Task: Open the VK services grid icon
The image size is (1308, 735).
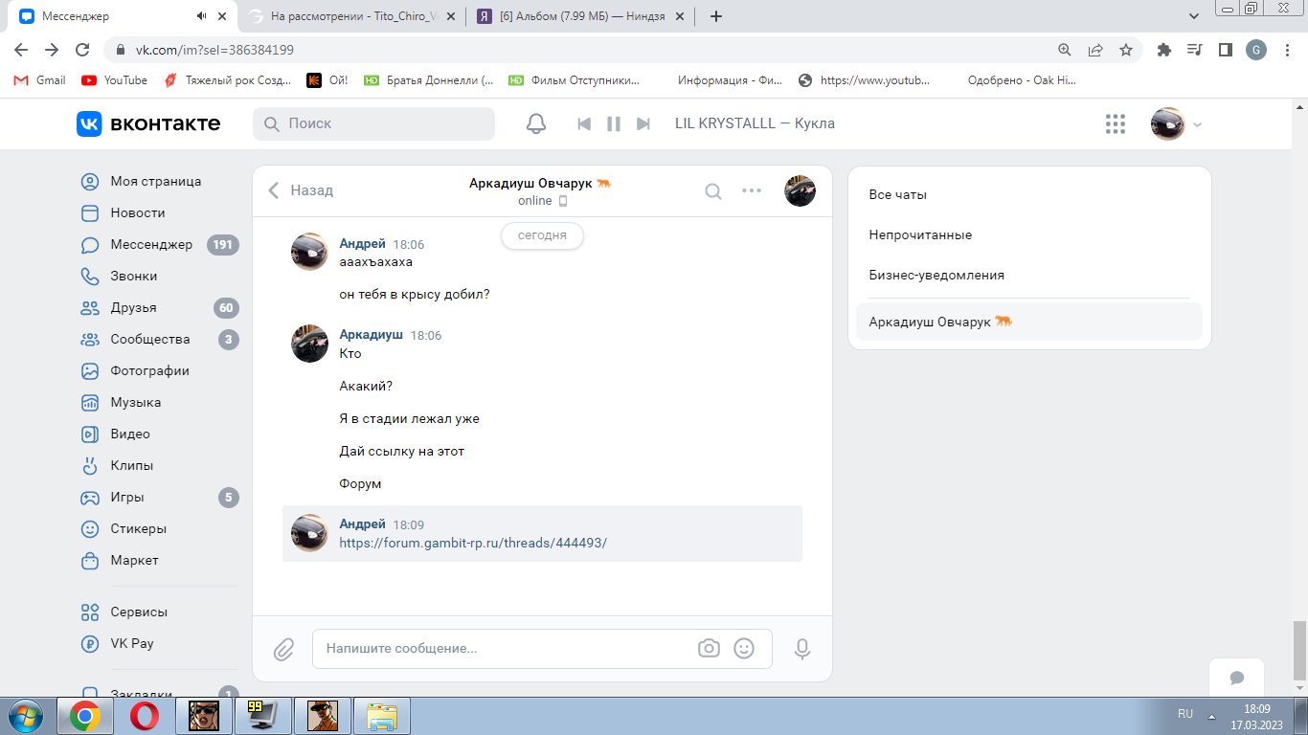Action: pos(1115,123)
